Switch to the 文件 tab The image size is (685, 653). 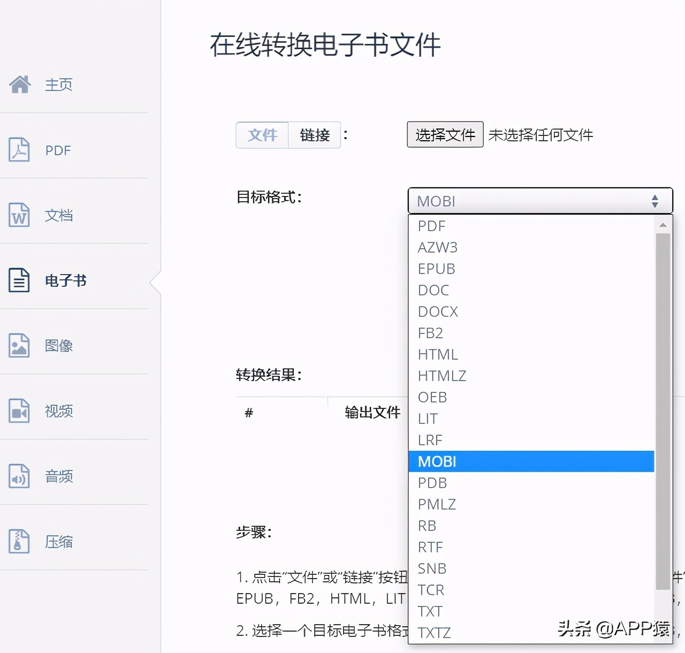coord(262,135)
